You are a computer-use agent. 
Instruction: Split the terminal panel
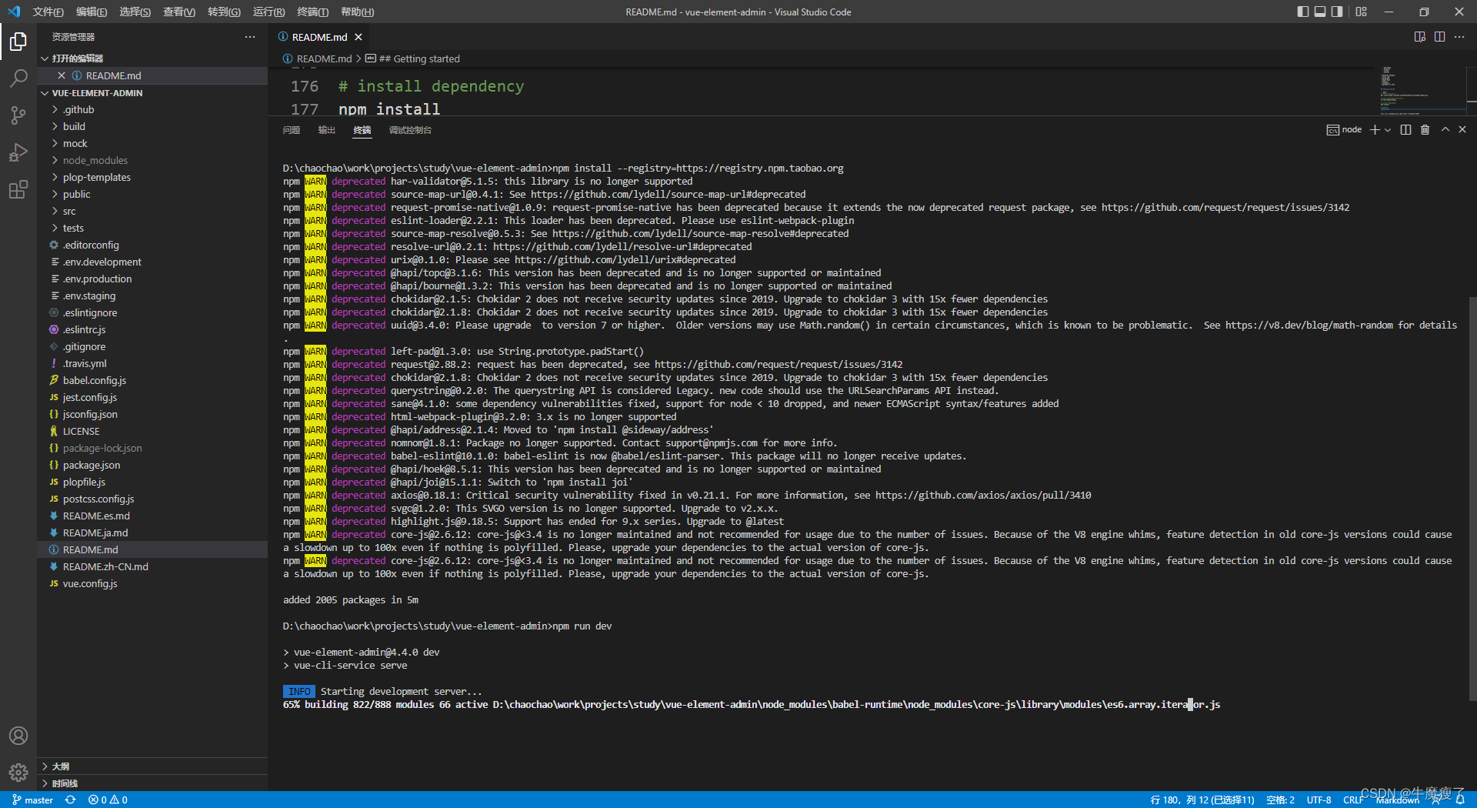[1405, 129]
